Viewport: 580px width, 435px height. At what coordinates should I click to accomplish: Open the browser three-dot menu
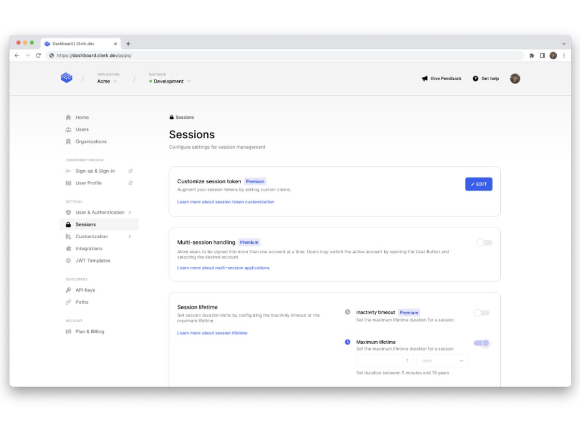tap(564, 56)
